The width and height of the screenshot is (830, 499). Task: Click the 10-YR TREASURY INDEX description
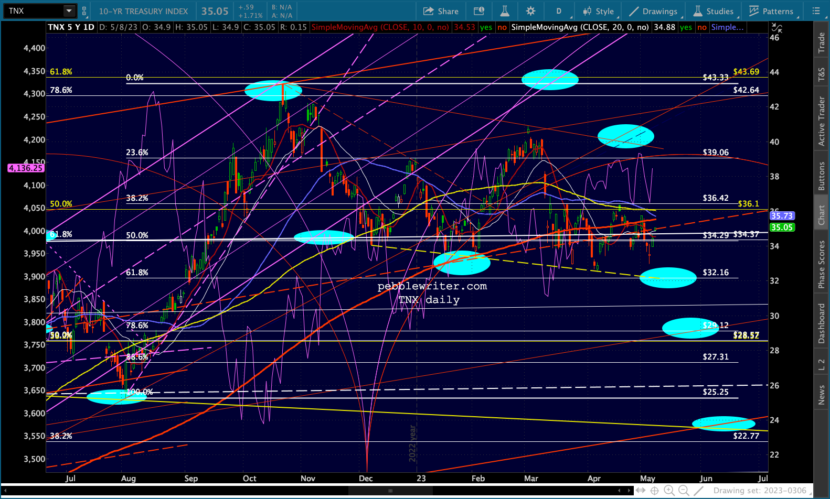pos(143,11)
